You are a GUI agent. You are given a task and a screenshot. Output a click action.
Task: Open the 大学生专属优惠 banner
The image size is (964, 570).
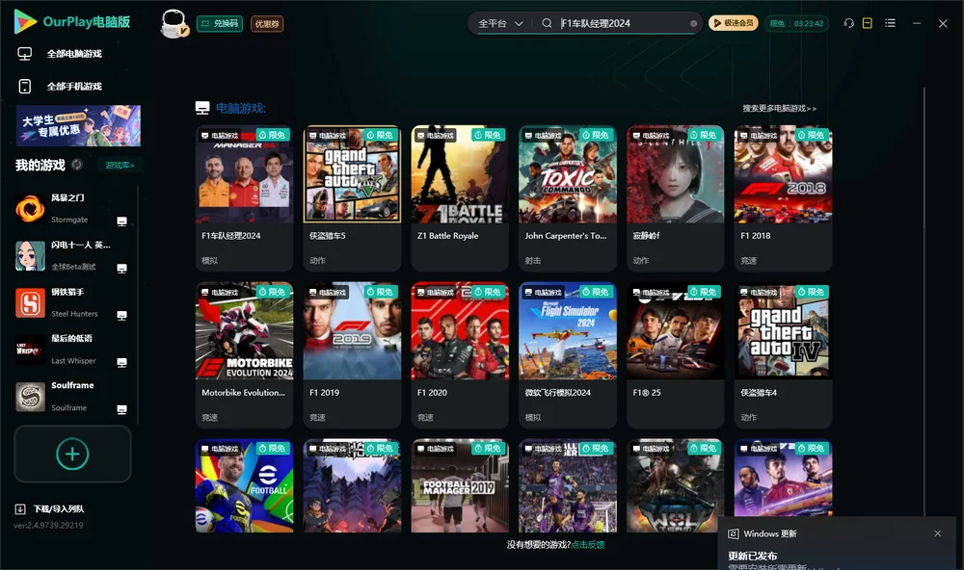point(78,125)
